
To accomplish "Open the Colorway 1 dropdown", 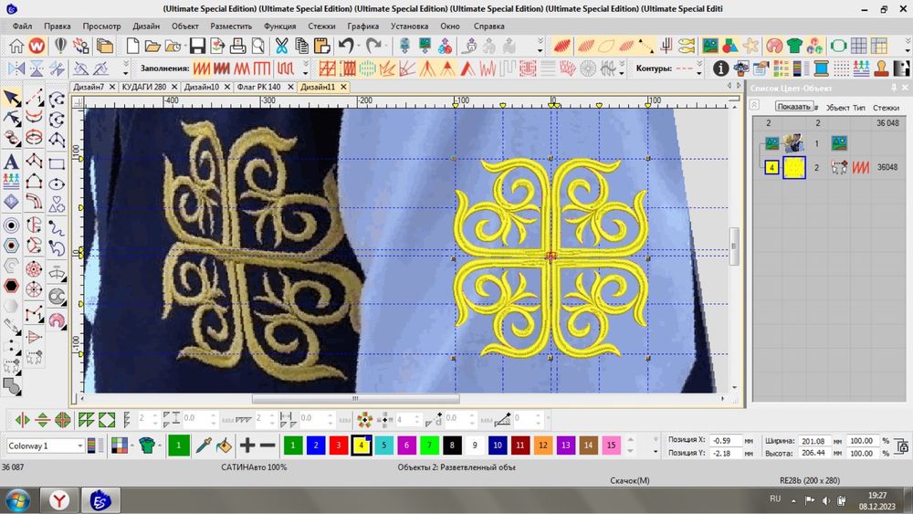I will click(46, 446).
